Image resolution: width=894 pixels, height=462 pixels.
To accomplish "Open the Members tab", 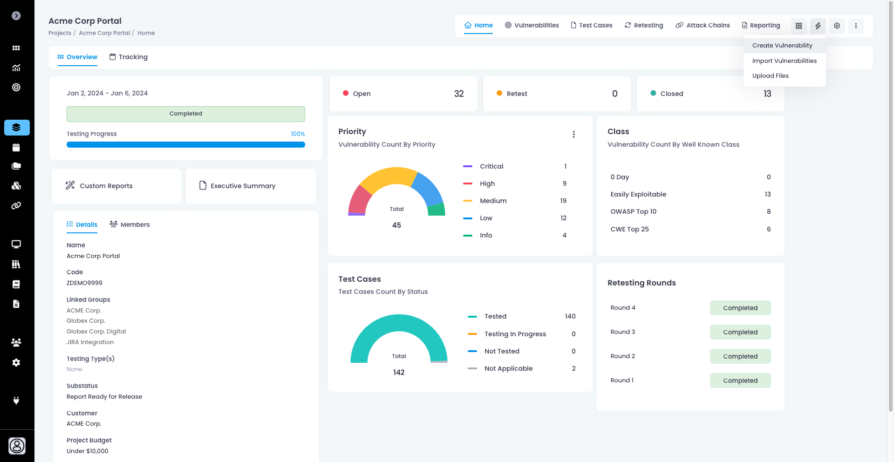I will click(x=130, y=224).
